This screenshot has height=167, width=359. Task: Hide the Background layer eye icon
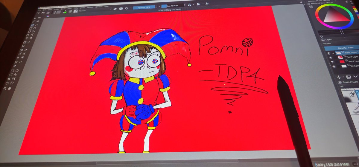[x=334, y=67]
